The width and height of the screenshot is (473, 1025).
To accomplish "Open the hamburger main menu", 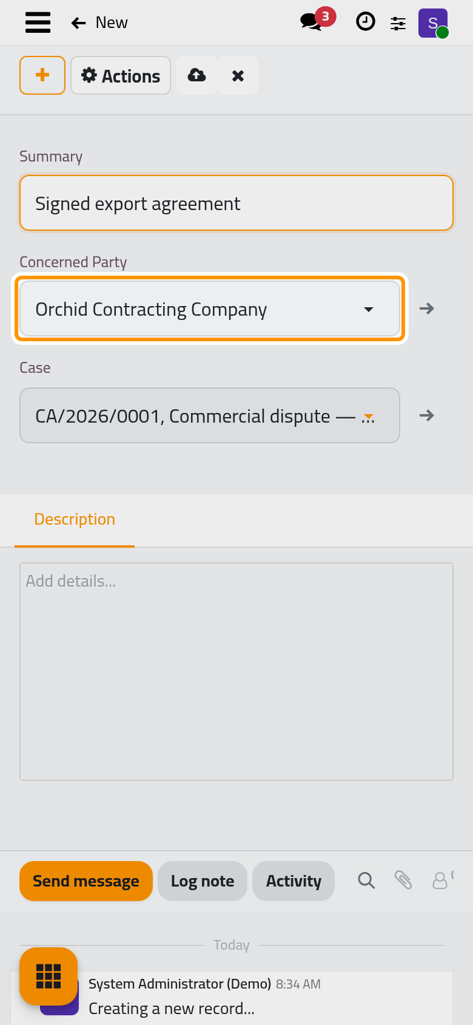I will coord(38,22).
